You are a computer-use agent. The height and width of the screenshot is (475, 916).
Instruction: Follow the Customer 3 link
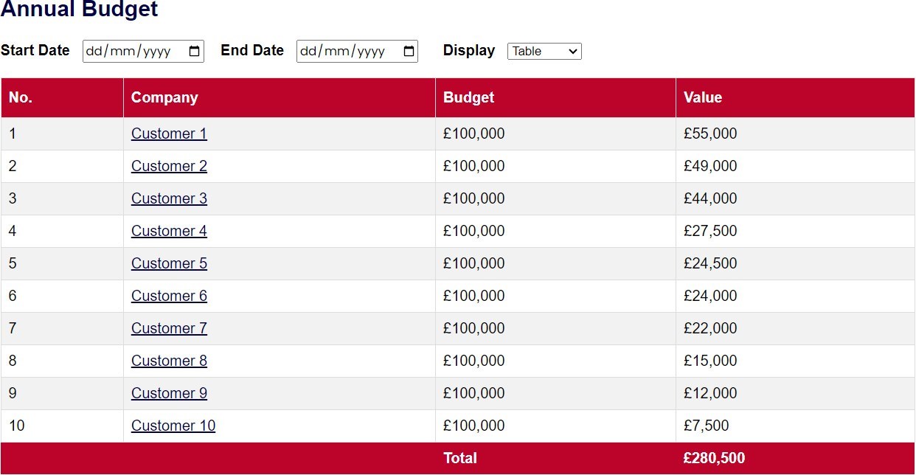tap(169, 198)
